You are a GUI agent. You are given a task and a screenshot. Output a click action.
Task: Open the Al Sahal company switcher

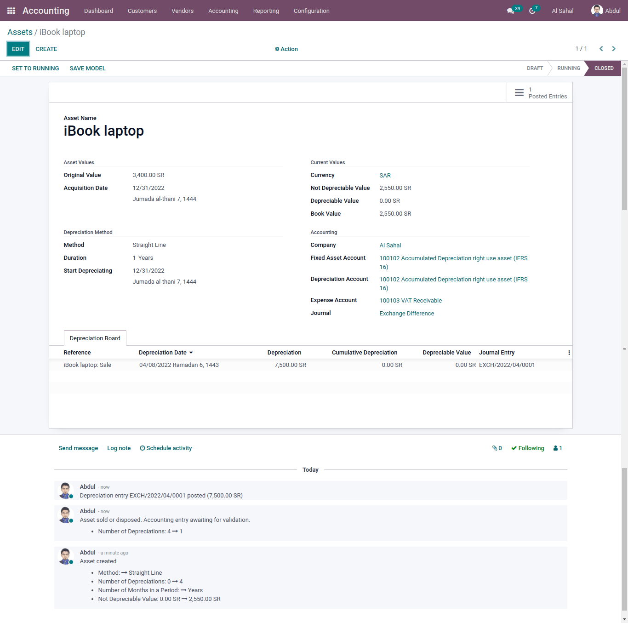pos(563,11)
